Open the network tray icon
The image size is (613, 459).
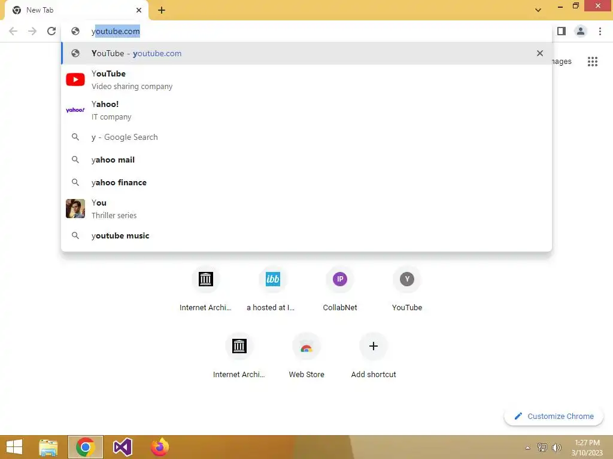[542, 447]
